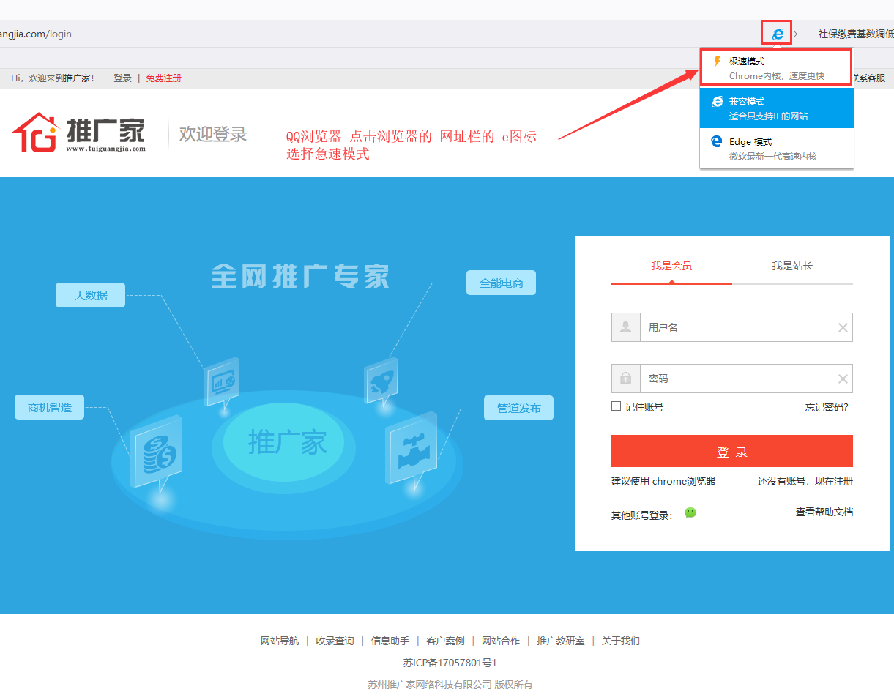This screenshot has width=894, height=697.
Task: Open the 忘记密码? link
Action: tap(827, 407)
